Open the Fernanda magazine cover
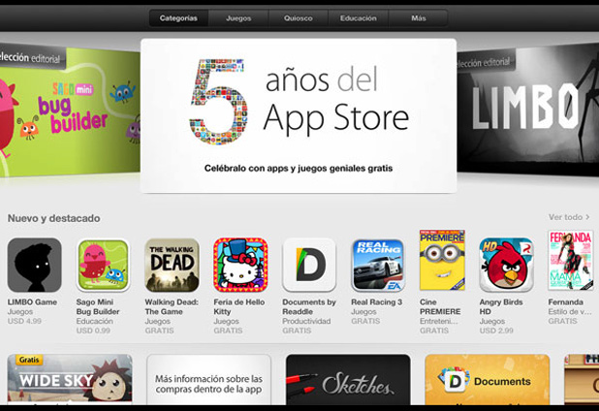599x411 pixels. [x=571, y=260]
